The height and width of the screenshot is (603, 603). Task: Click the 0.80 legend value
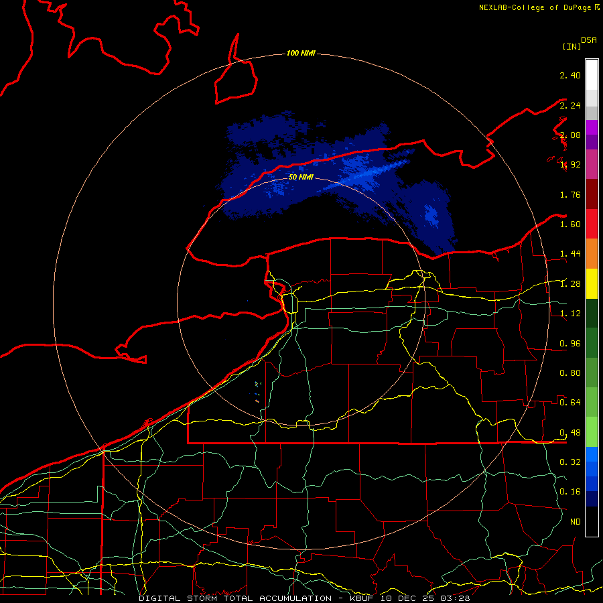(570, 373)
